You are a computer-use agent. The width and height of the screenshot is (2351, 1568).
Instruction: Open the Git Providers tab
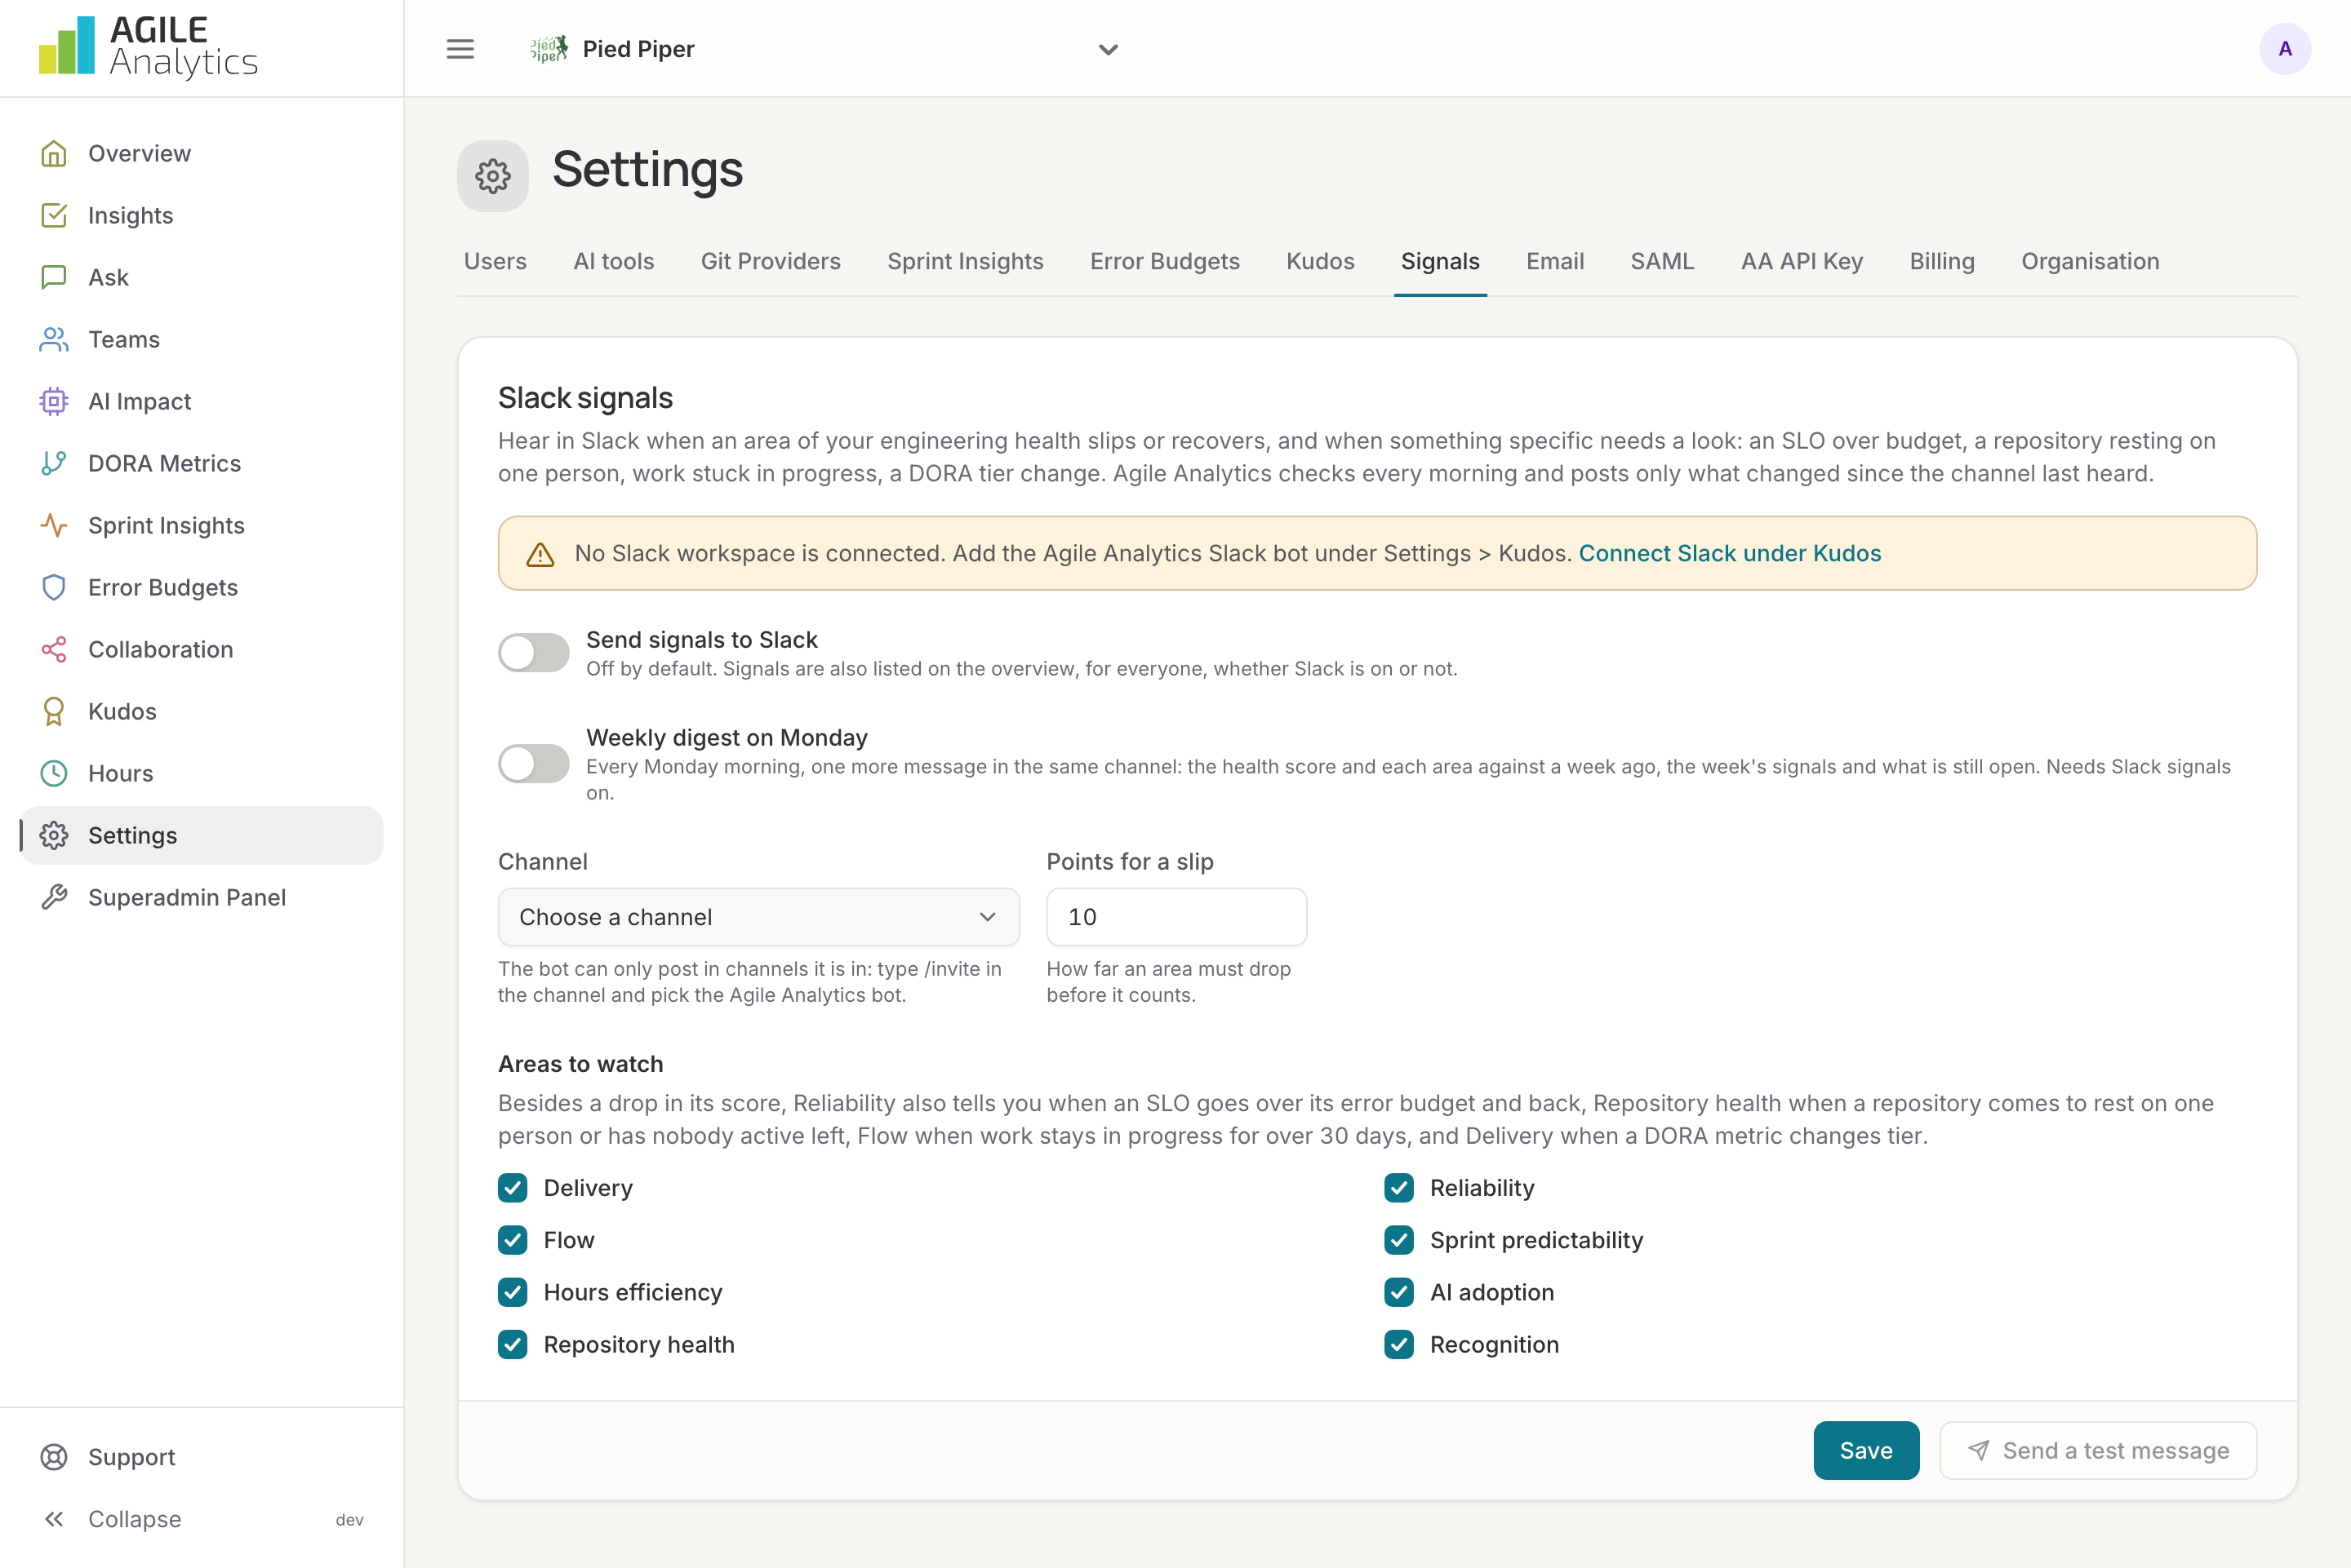tap(771, 261)
